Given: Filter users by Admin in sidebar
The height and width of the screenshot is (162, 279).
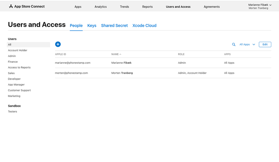Looking at the screenshot, I should pyautogui.click(x=12, y=56).
